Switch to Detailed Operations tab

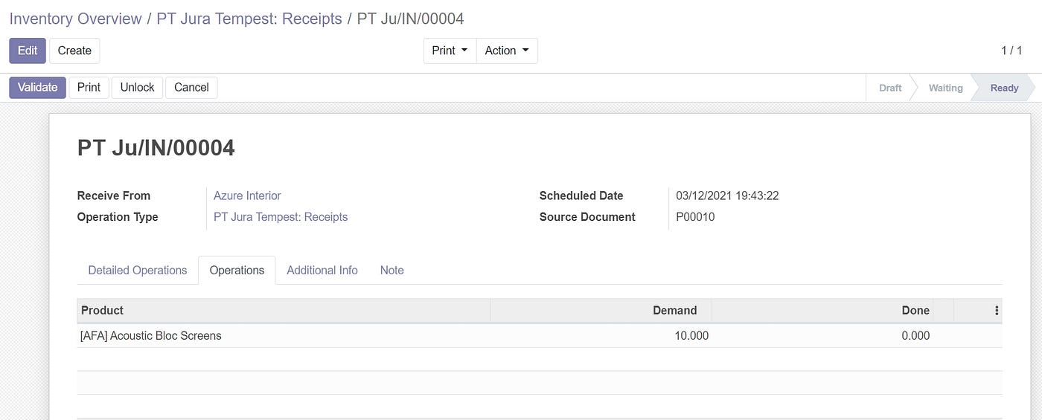click(138, 270)
